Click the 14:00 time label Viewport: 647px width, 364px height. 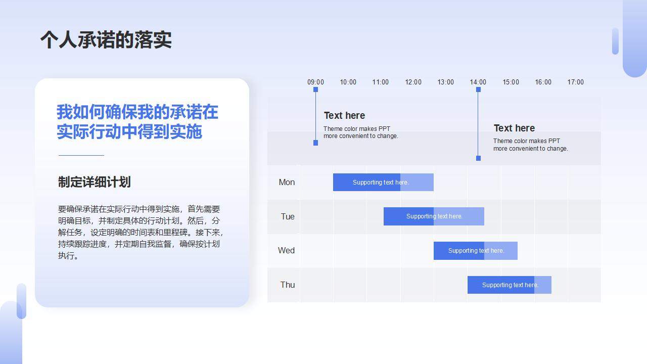(x=478, y=82)
